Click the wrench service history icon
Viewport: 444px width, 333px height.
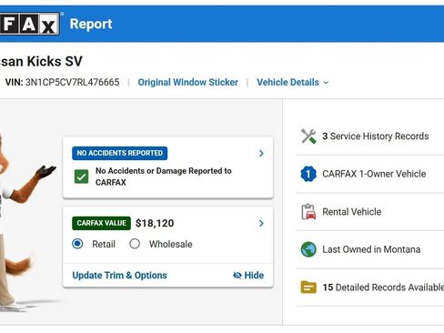pos(308,136)
